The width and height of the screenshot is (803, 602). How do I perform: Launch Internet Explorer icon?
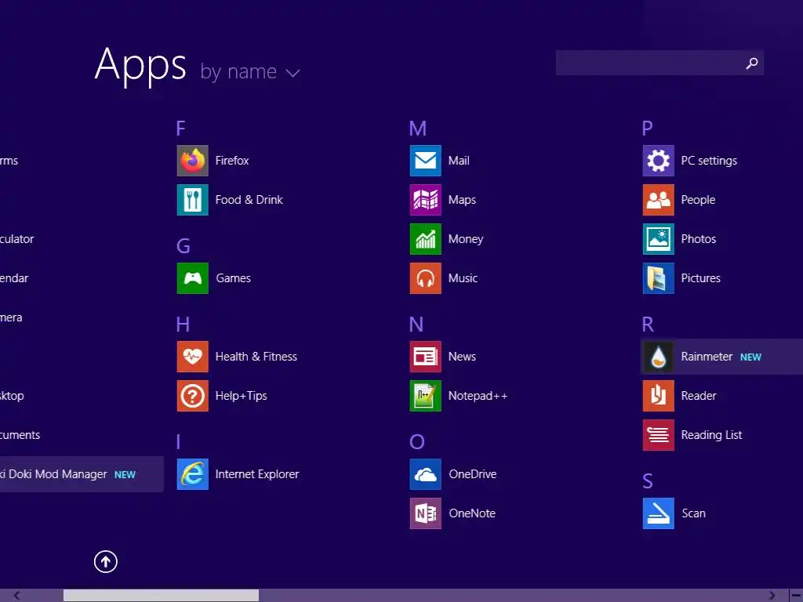pyautogui.click(x=193, y=474)
